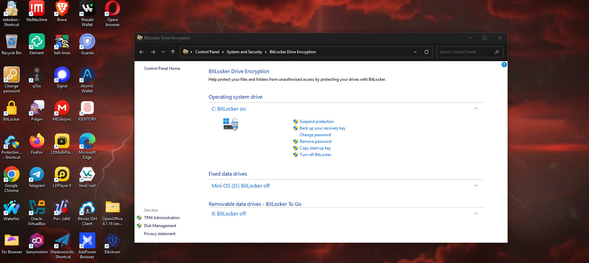This screenshot has height=263, width=589.
Task: Select the Wasabi Wallet desktop icon
Action: coord(87,14)
